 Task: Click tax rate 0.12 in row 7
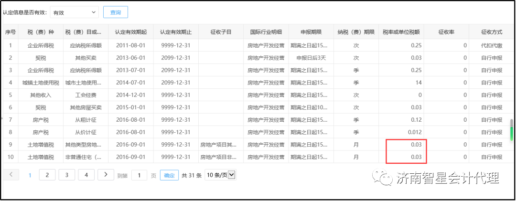click(416, 120)
